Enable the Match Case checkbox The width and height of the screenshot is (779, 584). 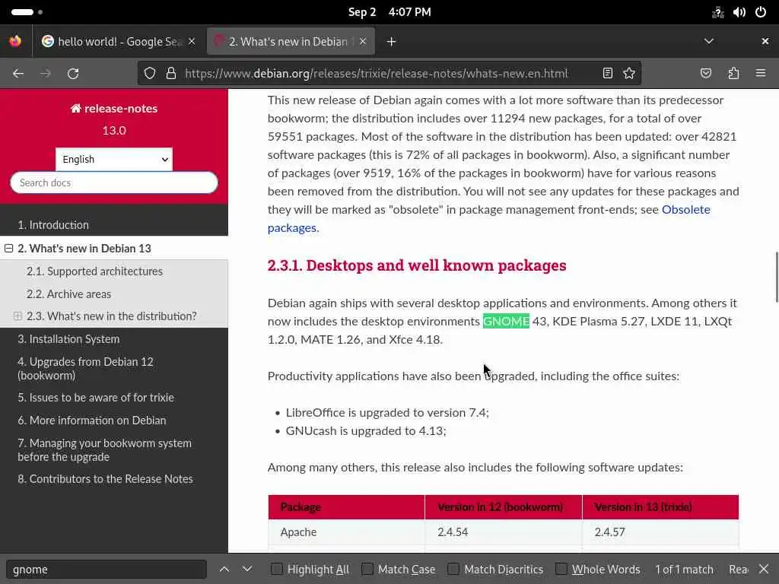tap(367, 569)
